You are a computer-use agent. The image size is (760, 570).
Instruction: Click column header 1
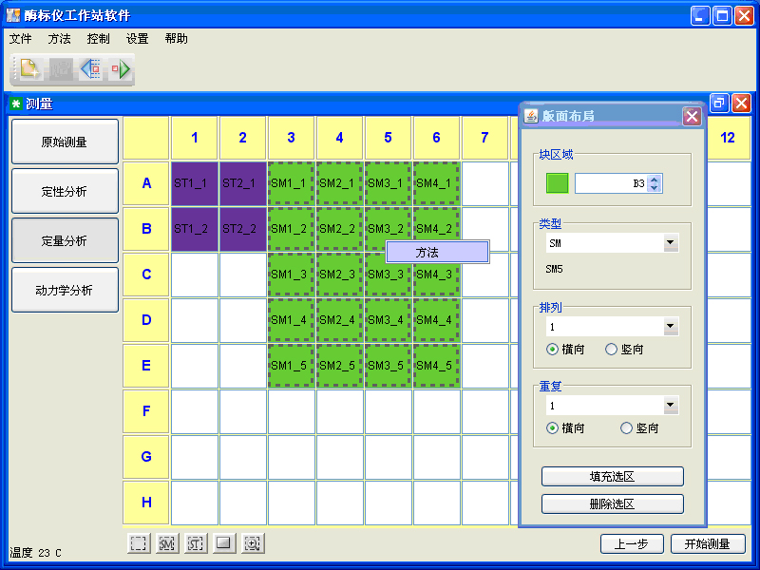195,138
